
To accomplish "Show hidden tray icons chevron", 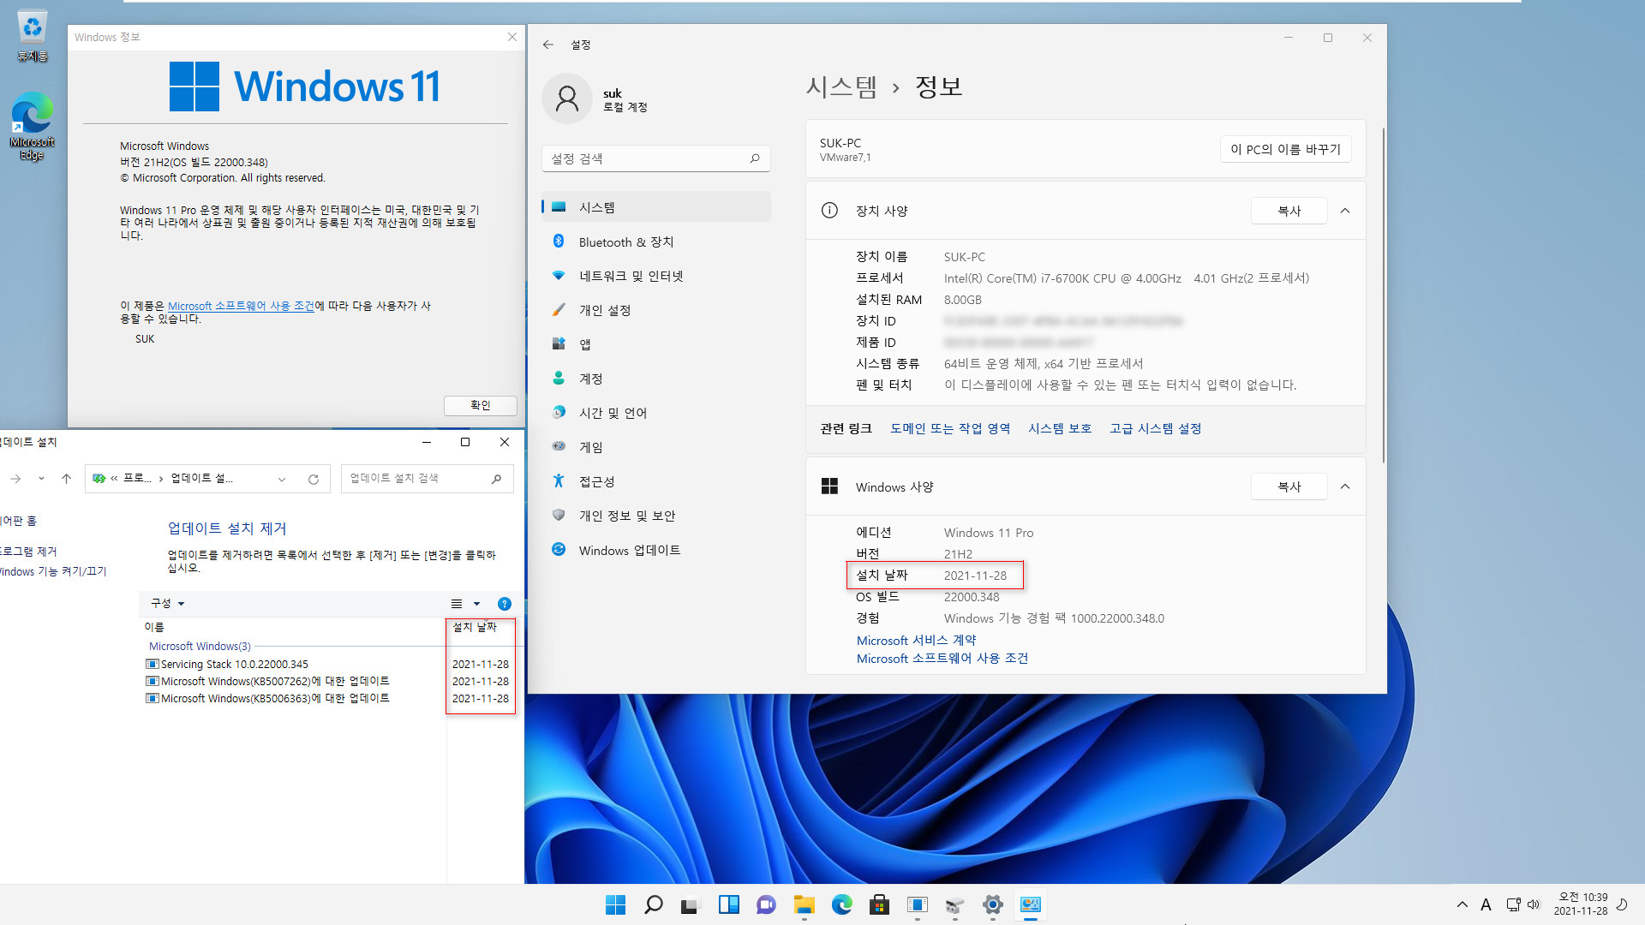I will 1462,904.
